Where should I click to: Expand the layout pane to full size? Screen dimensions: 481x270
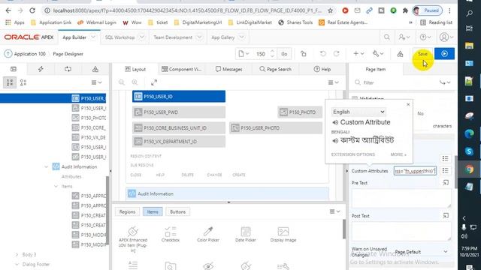click(154, 82)
